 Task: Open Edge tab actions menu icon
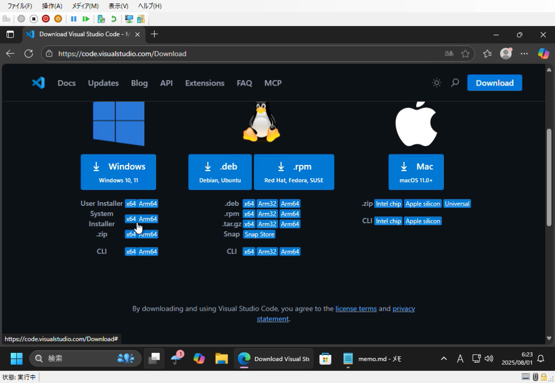10,34
